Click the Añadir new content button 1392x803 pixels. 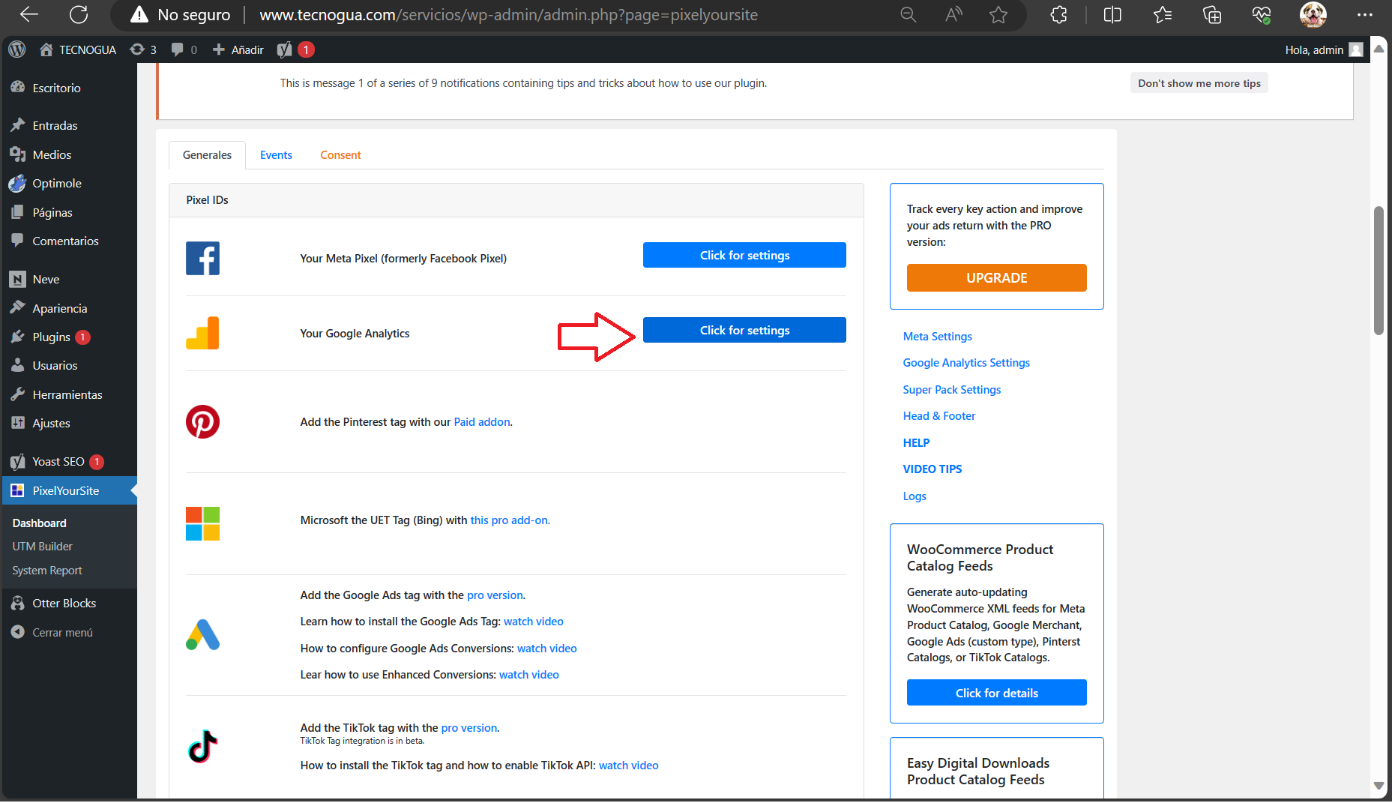(238, 49)
